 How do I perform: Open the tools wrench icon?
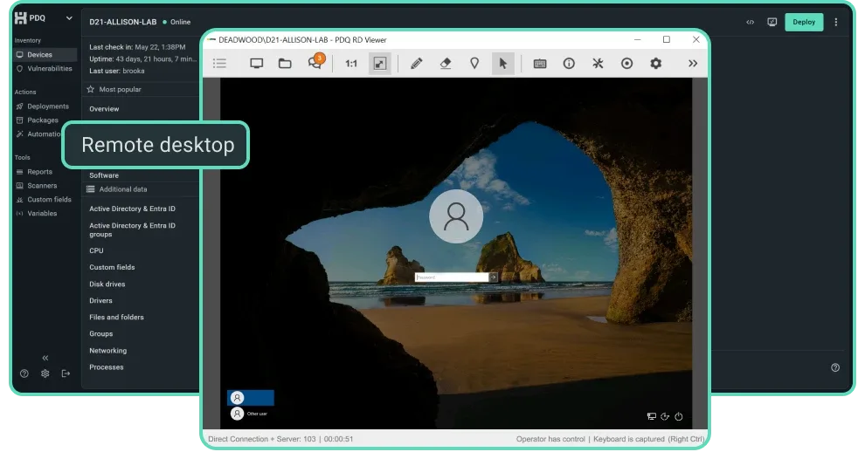pos(598,64)
